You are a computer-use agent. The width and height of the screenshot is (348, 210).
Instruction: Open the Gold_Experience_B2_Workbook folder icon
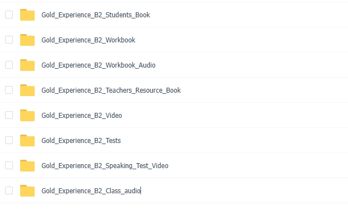click(27, 40)
